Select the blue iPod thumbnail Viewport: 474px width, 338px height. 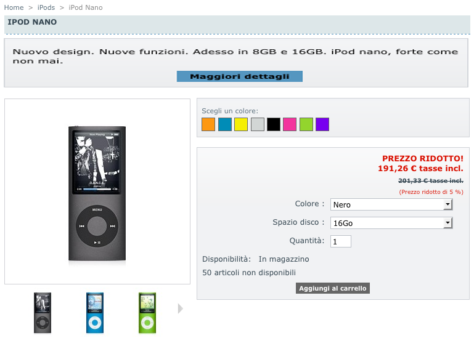[x=95, y=313]
